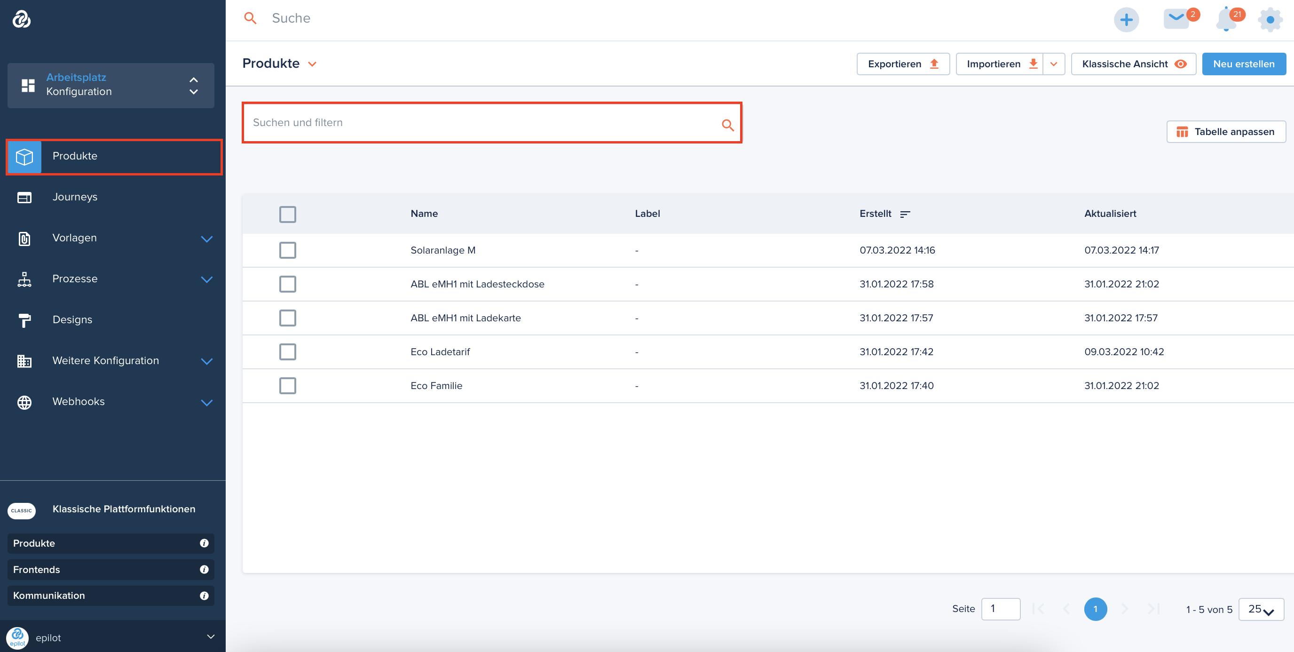
Task: Check the Eco Ladetarif row checkbox
Action: pos(287,352)
